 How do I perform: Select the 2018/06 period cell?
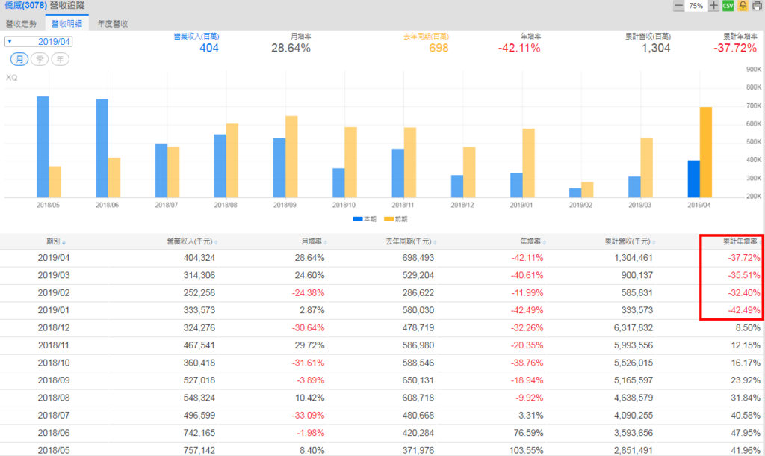click(54, 433)
